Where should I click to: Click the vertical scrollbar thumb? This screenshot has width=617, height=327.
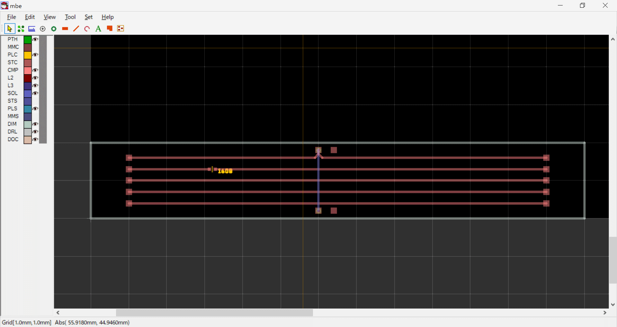(x=613, y=260)
